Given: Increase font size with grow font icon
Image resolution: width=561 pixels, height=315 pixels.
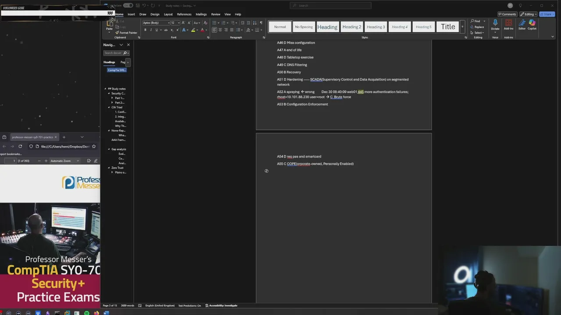Looking at the screenshot, I should [184, 23].
